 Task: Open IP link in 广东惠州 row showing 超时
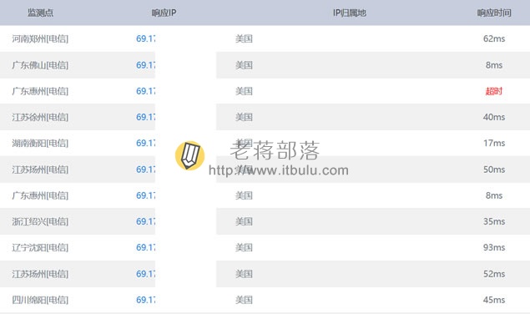coord(146,91)
